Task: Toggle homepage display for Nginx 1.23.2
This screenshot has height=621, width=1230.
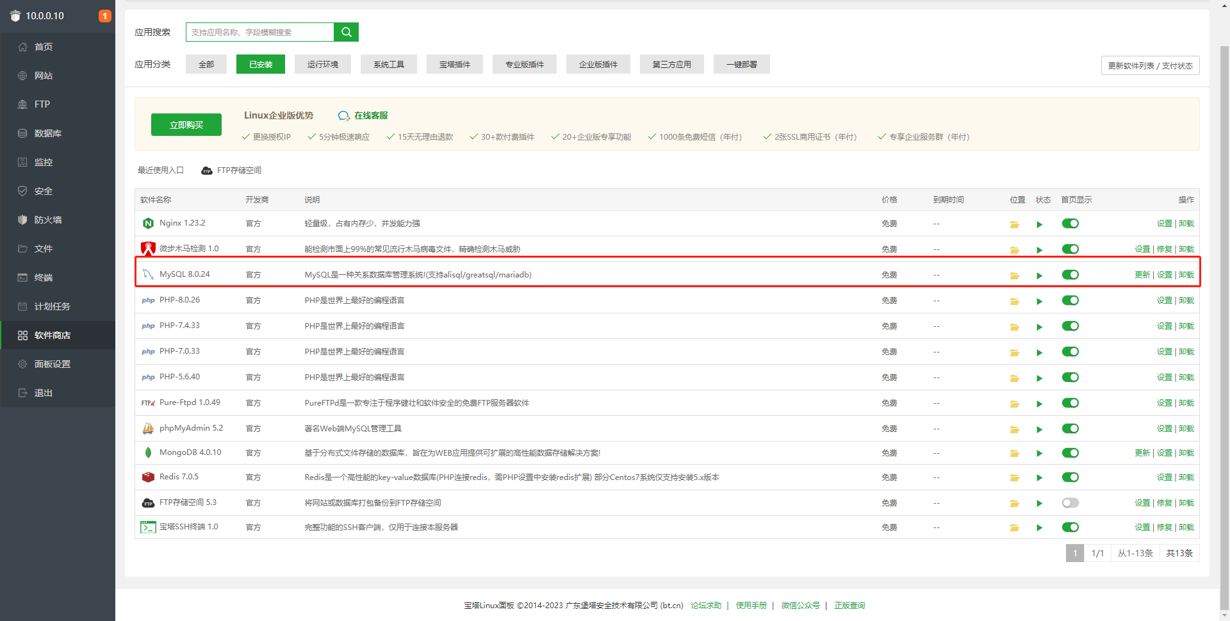Action: (1070, 224)
